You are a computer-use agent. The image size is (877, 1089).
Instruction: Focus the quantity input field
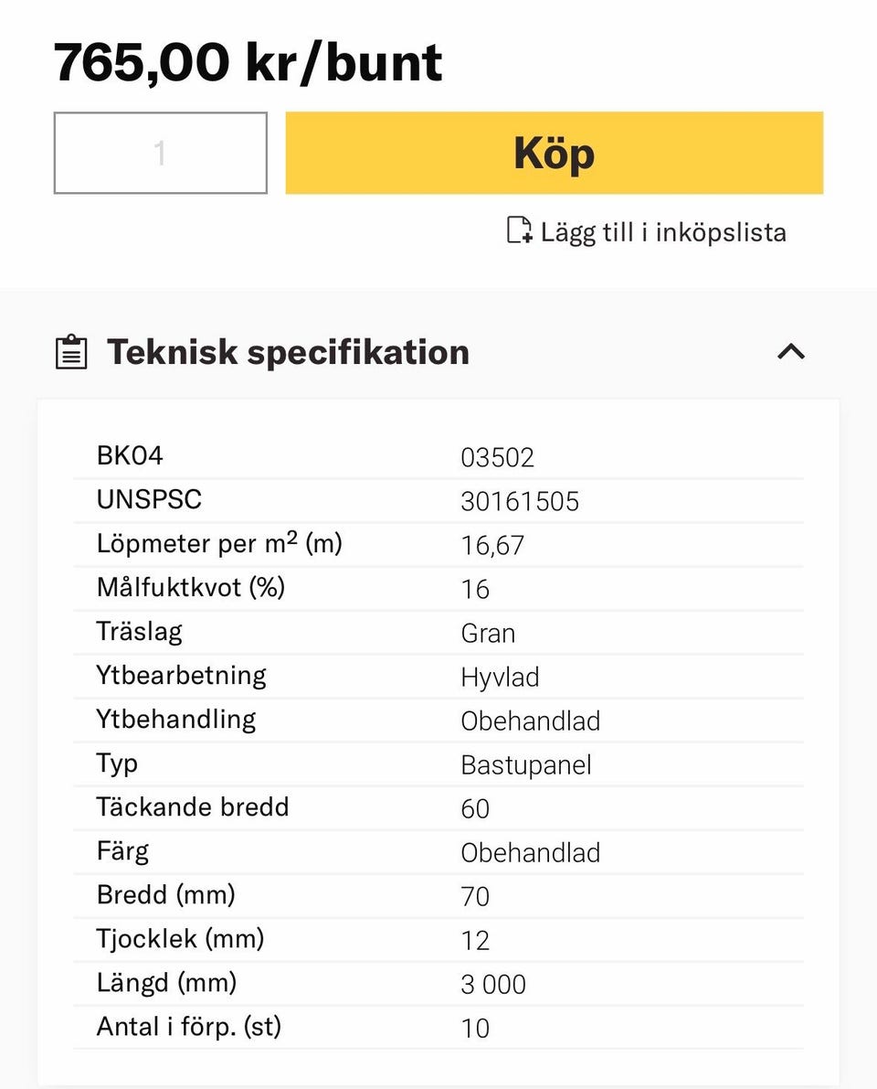pos(161,153)
